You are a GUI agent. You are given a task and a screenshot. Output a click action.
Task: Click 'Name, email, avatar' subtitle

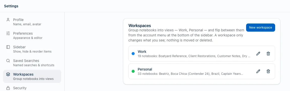pos(27,24)
